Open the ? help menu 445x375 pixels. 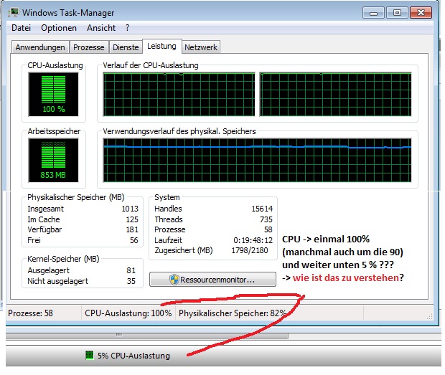coord(128,28)
